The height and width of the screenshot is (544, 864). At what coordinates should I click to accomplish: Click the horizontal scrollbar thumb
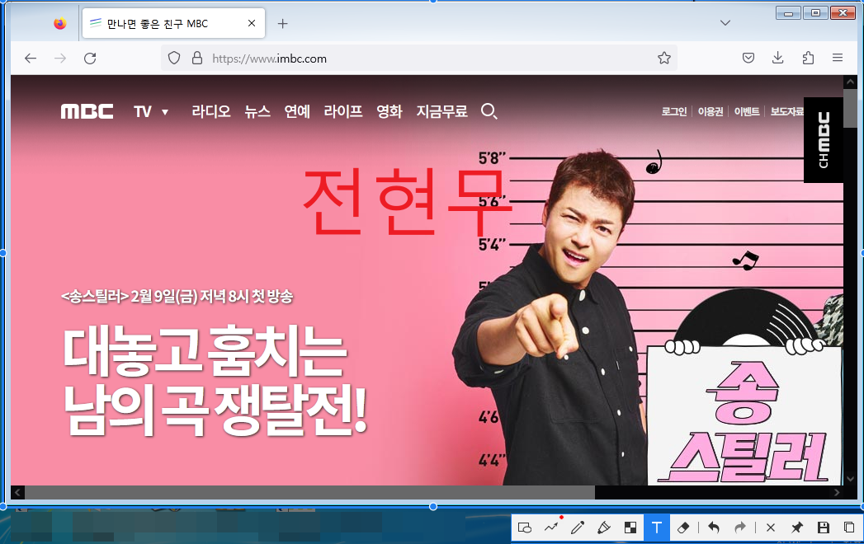(x=309, y=492)
